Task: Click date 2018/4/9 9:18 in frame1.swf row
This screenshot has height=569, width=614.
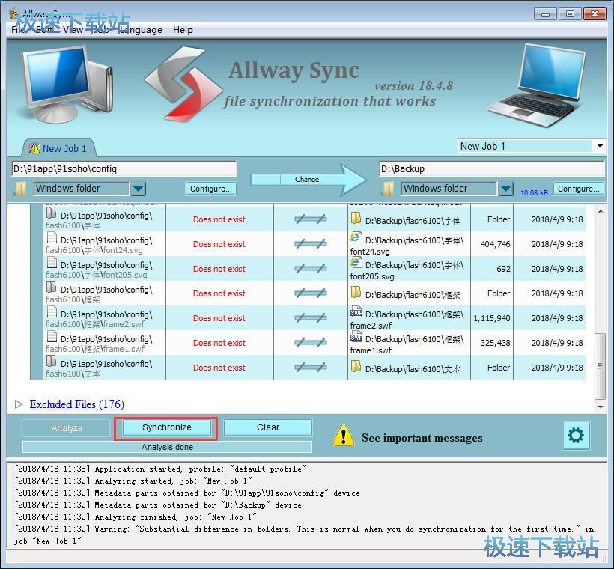Action: (557, 343)
